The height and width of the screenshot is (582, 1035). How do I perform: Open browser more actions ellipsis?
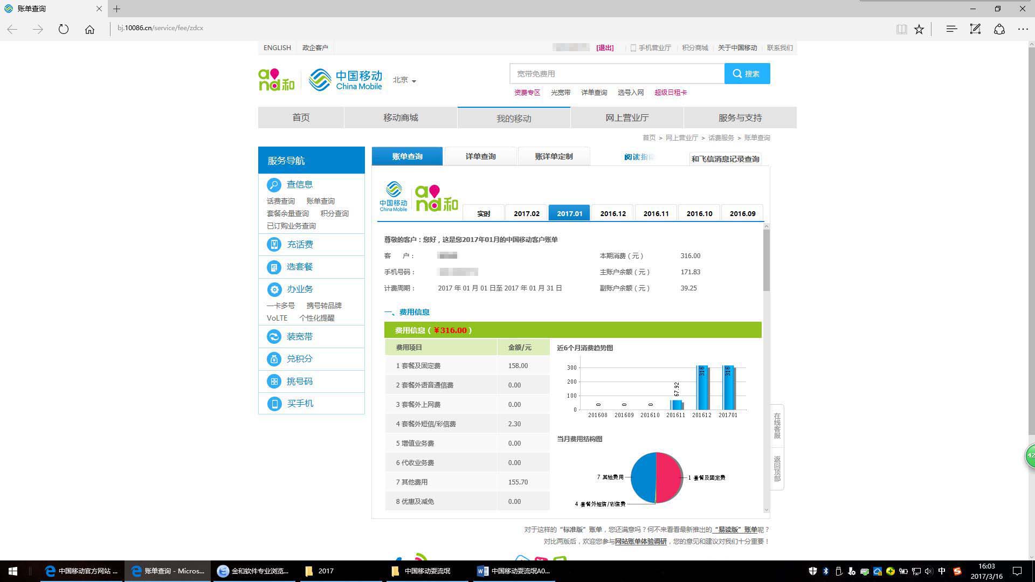(x=1023, y=29)
